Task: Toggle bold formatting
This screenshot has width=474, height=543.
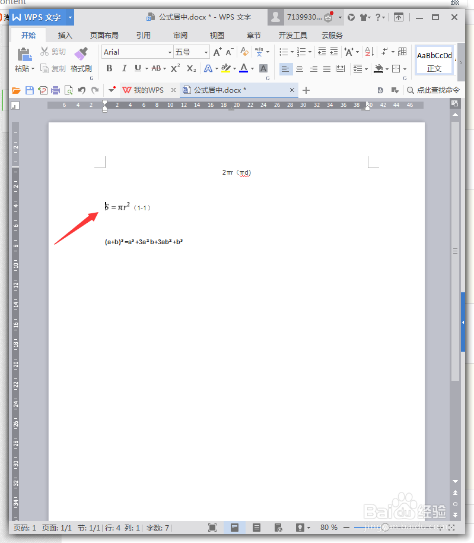Action: pos(109,68)
